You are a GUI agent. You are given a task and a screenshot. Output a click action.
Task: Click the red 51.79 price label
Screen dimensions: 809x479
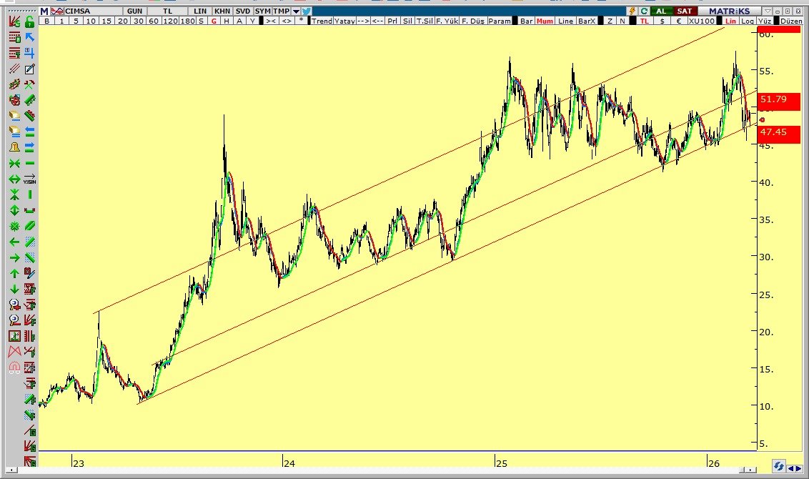[779, 102]
